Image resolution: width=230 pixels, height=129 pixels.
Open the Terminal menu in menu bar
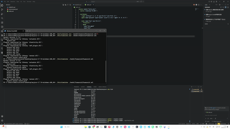29,1
